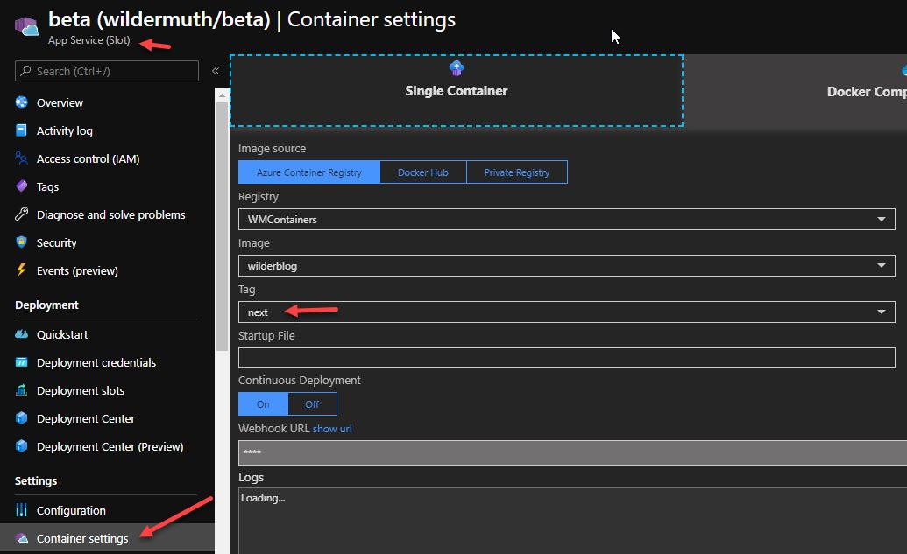Switch to the Single Container tab
Image resolution: width=907 pixels, height=554 pixels.
[x=456, y=90]
